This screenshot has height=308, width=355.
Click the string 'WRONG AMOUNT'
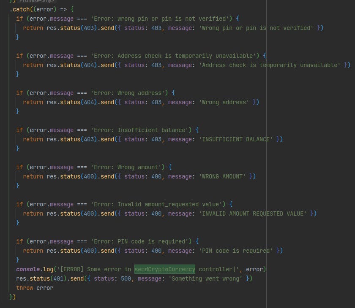click(x=222, y=176)
